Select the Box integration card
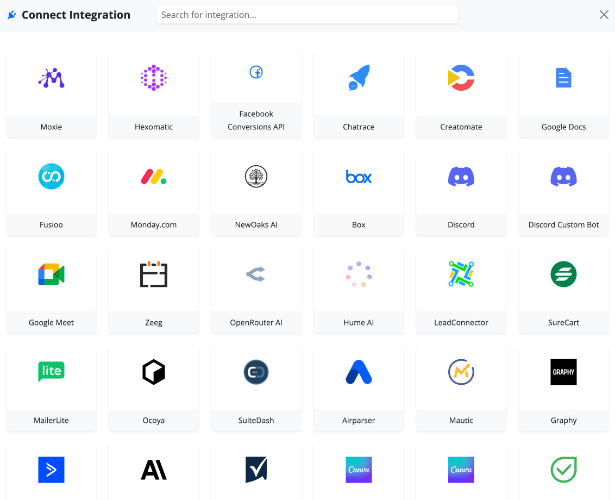This screenshot has width=615, height=500. coord(359,193)
